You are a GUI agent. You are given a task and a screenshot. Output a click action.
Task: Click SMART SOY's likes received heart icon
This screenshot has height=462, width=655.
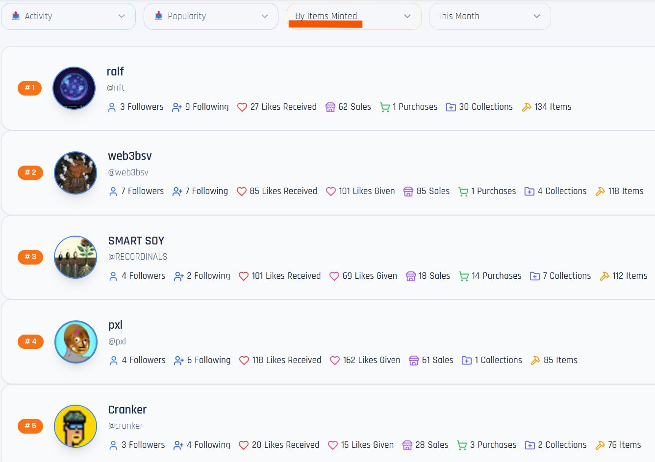[x=244, y=276]
